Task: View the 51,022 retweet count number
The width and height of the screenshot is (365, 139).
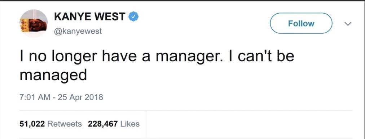Action: pyautogui.click(x=32, y=124)
